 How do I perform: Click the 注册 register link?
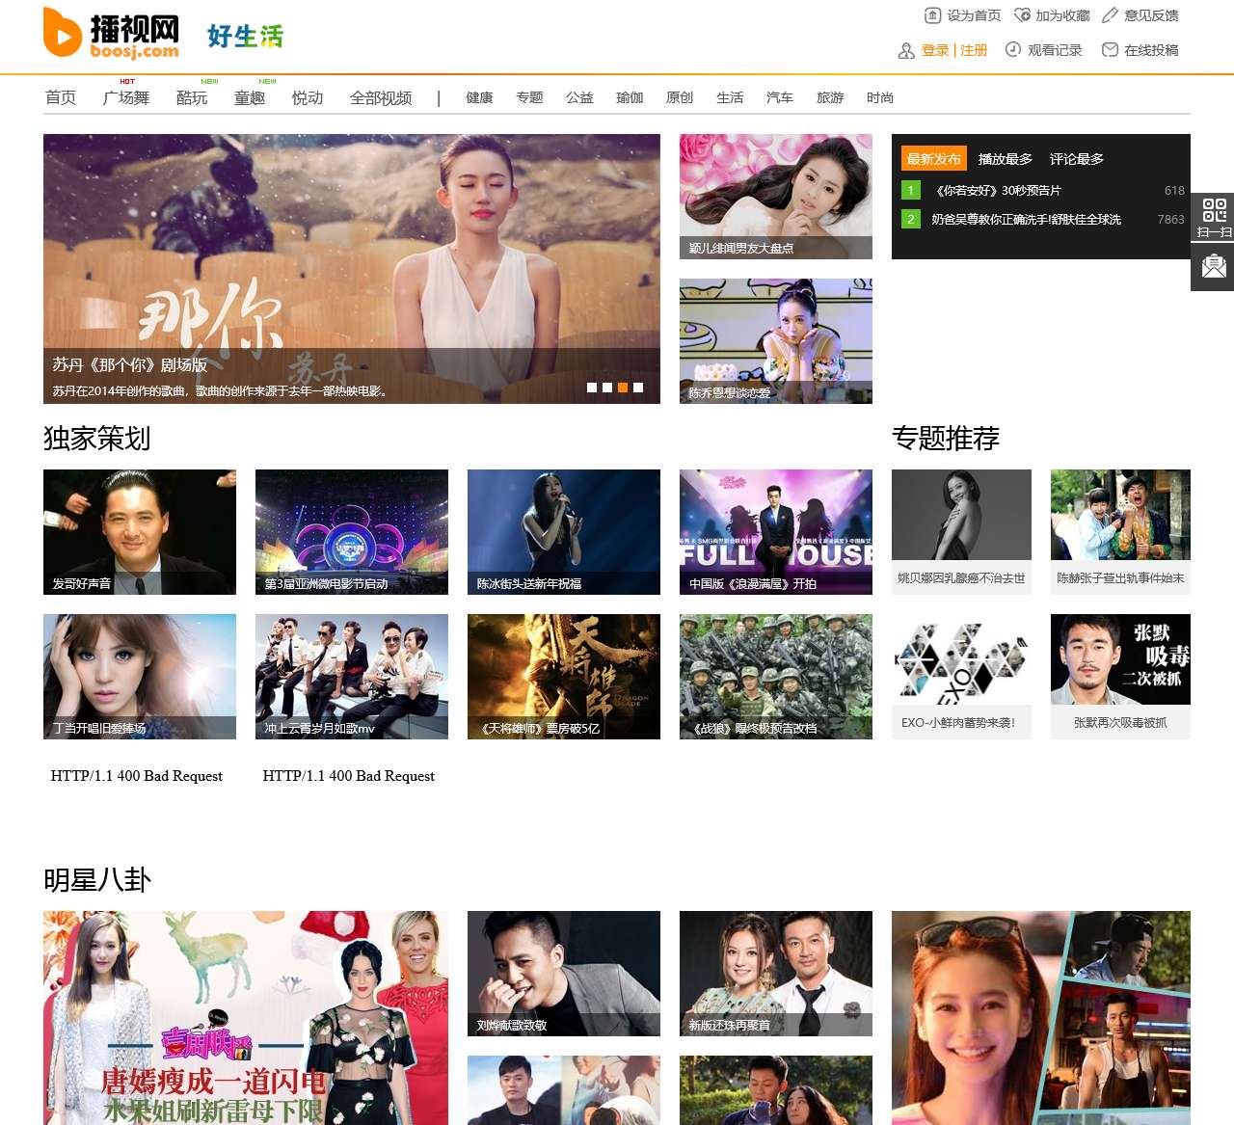click(974, 50)
